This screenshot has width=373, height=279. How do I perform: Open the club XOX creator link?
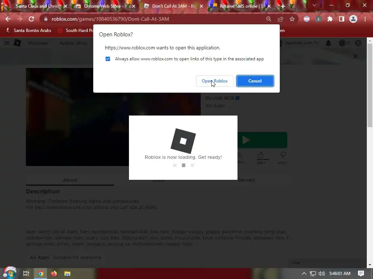223,98
